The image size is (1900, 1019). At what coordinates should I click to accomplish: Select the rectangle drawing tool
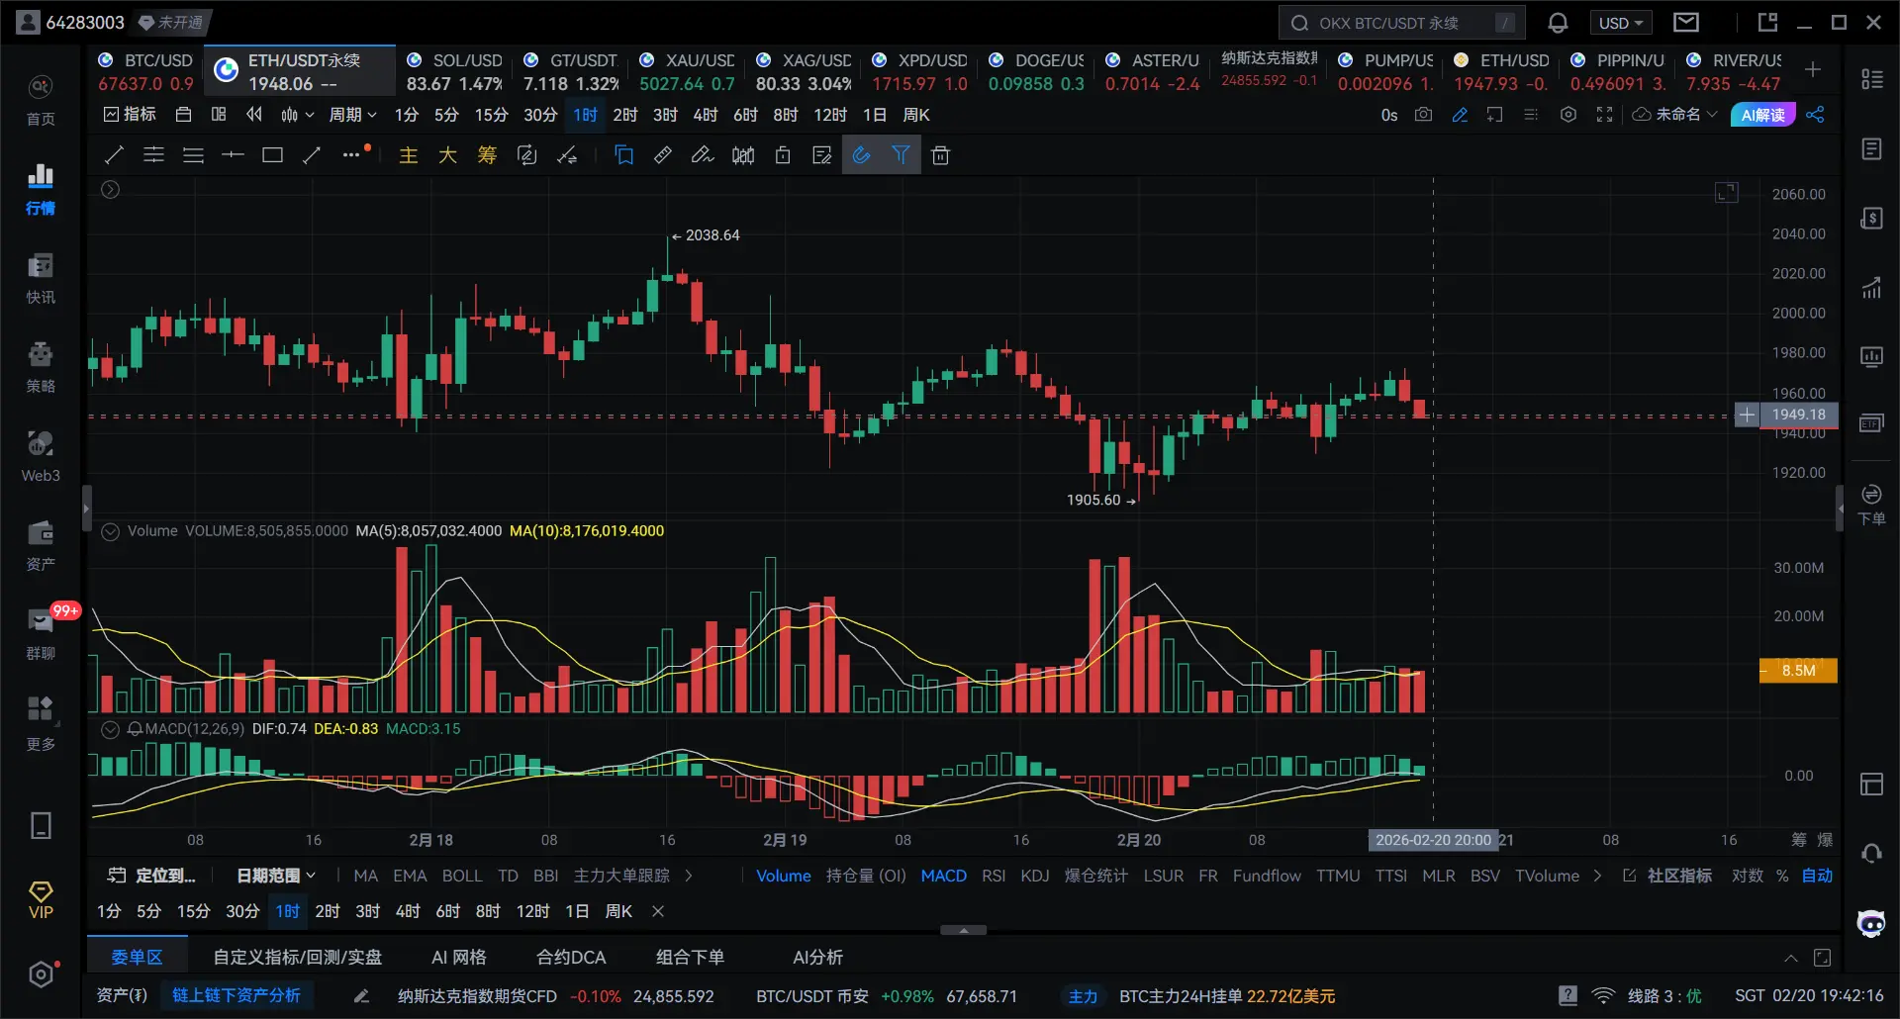(272, 155)
